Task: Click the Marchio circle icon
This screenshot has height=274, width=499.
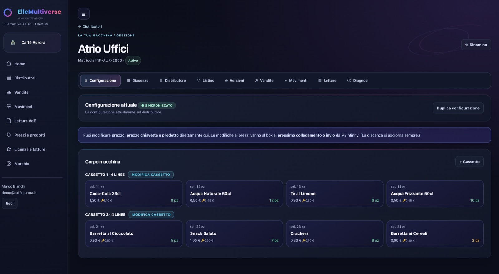Action: click(9, 163)
